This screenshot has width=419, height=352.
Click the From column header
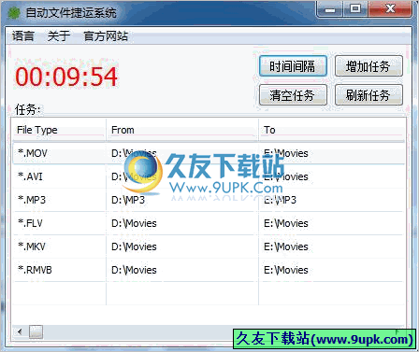[x=182, y=130]
